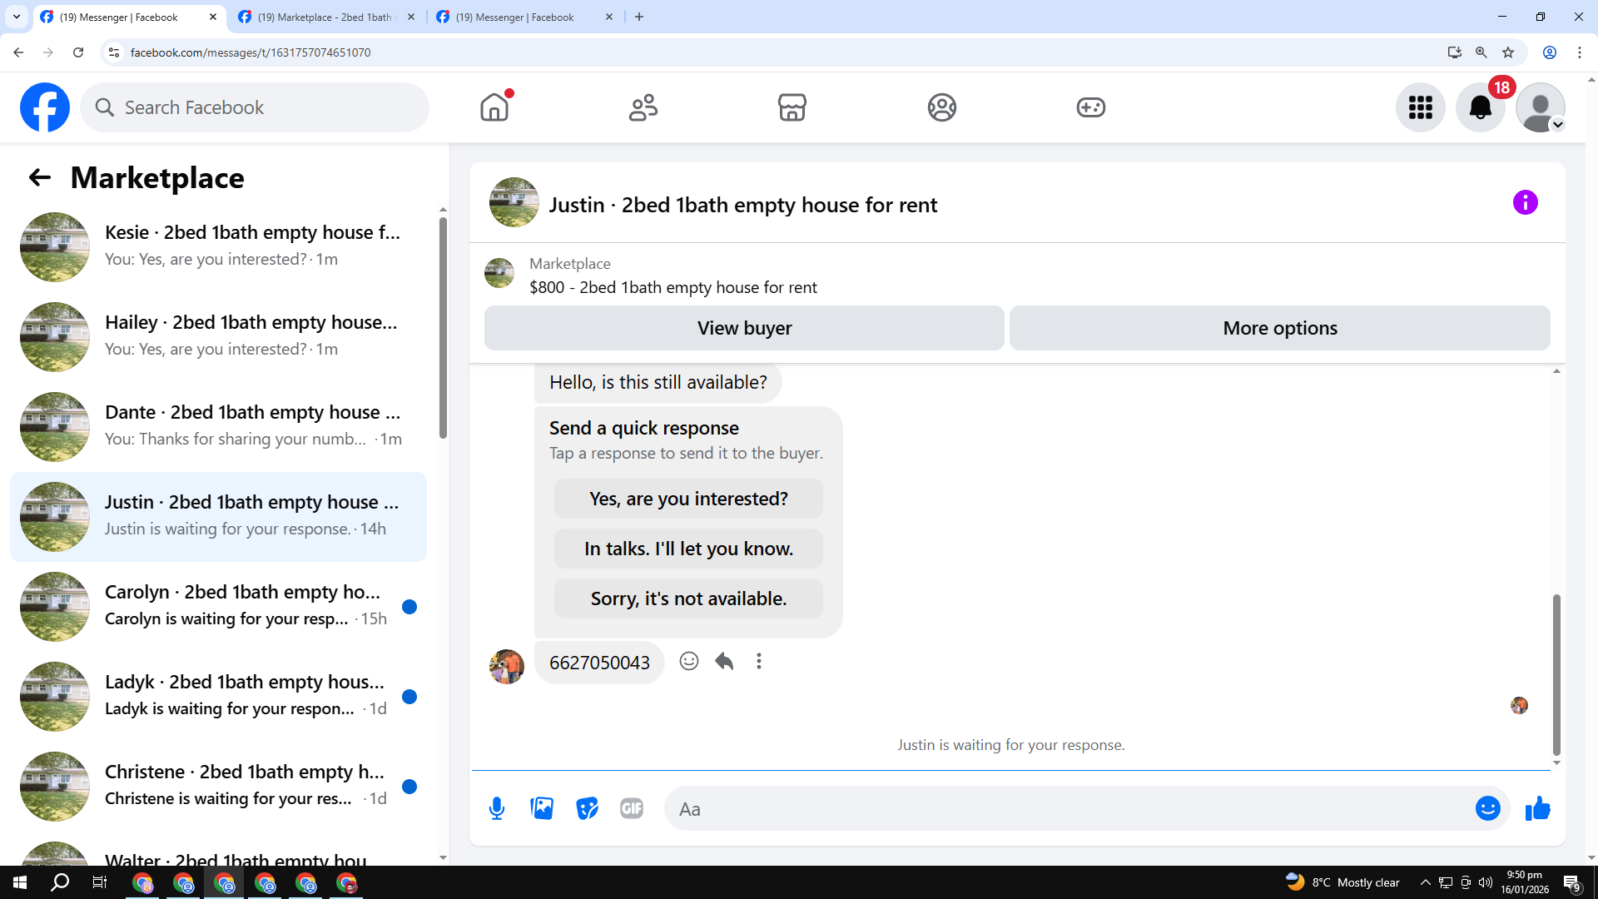Expand the account profile menu arrow
The image size is (1598, 899).
click(x=1558, y=125)
